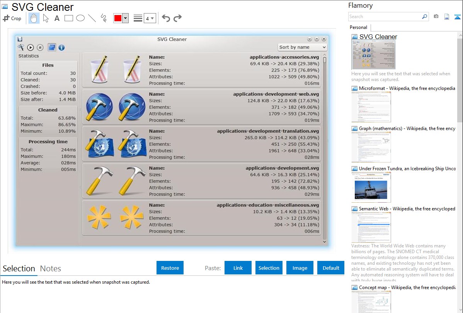Click the document icon beside the camera
This screenshot has height=313, width=463.
pos(447,17)
